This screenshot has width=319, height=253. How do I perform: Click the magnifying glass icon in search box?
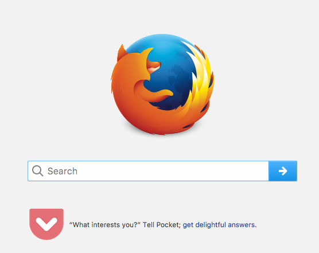38,171
